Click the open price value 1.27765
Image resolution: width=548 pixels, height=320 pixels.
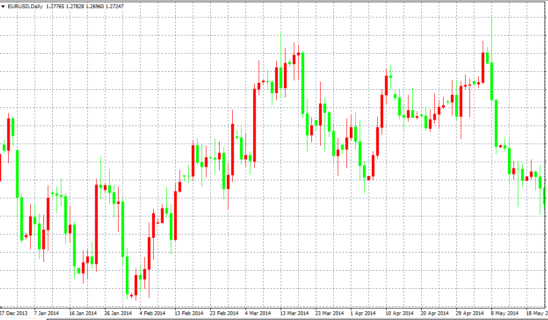point(55,7)
